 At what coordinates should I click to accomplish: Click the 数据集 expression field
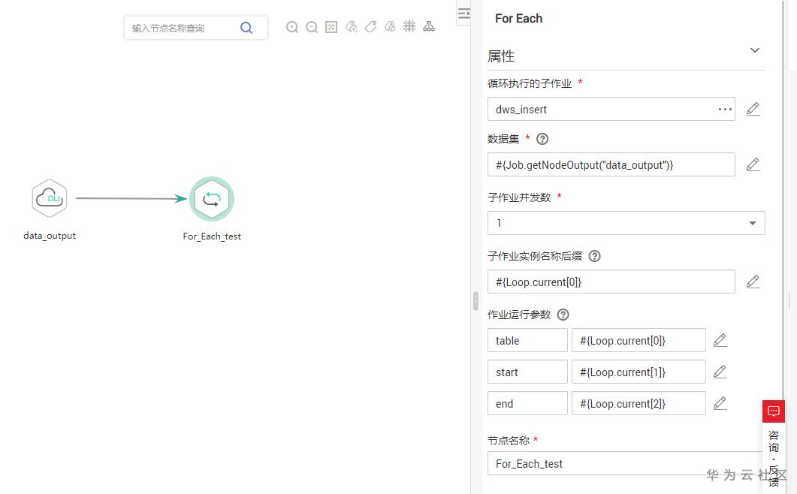point(611,164)
